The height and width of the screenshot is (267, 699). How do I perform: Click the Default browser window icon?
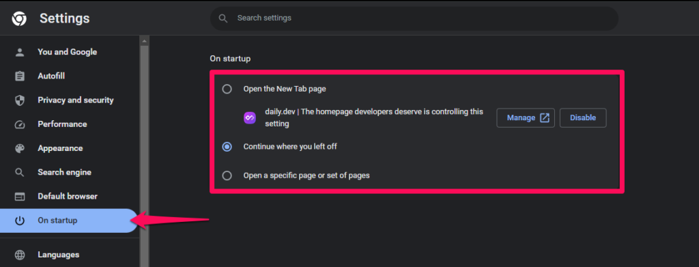tap(20, 197)
